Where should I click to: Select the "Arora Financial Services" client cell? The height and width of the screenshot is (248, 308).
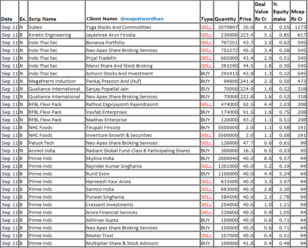[143, 213]
